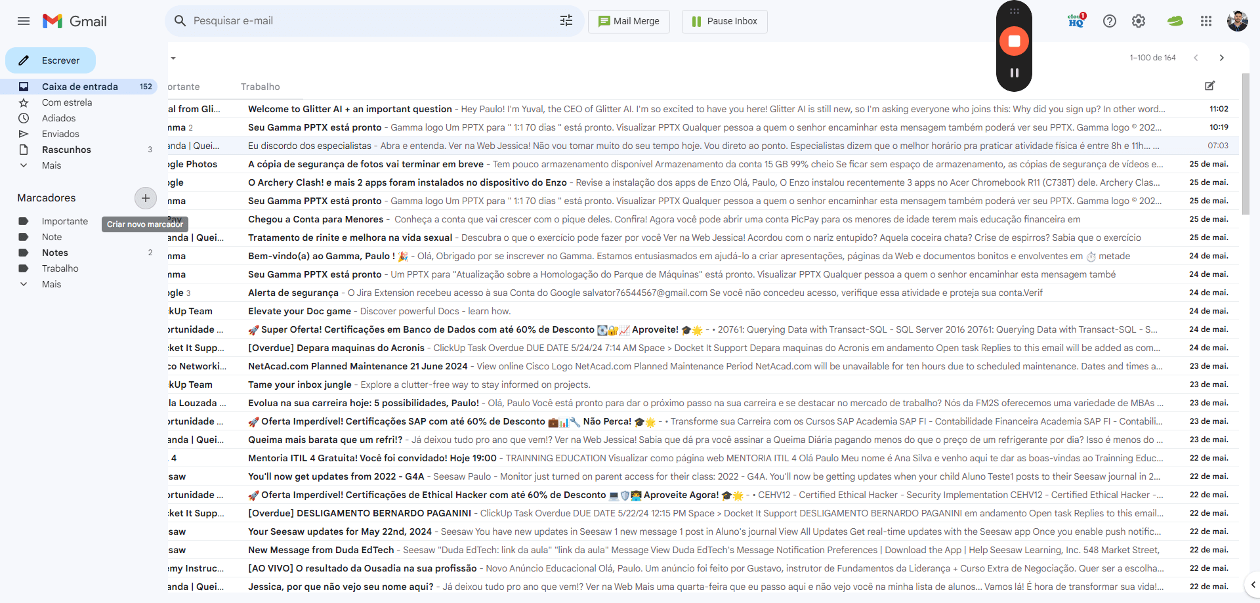Open Caixa de entrada folder
1260x603 pixels.
coord(79,87)
